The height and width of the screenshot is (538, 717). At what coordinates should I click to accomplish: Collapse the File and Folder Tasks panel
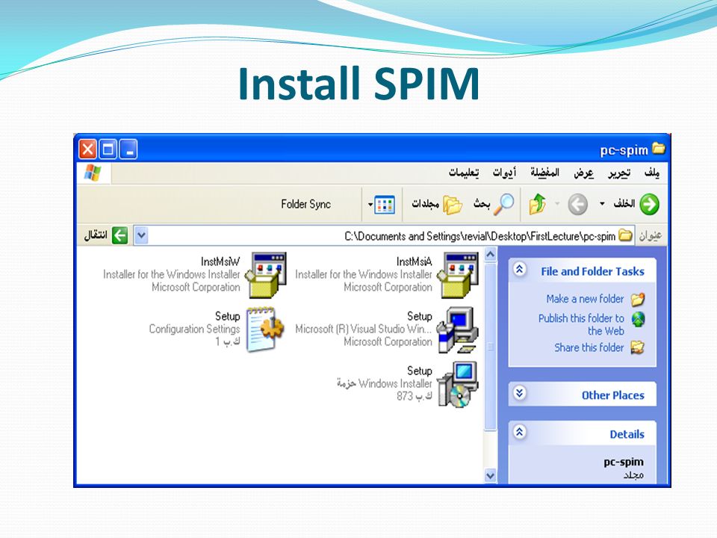(520, 269)
